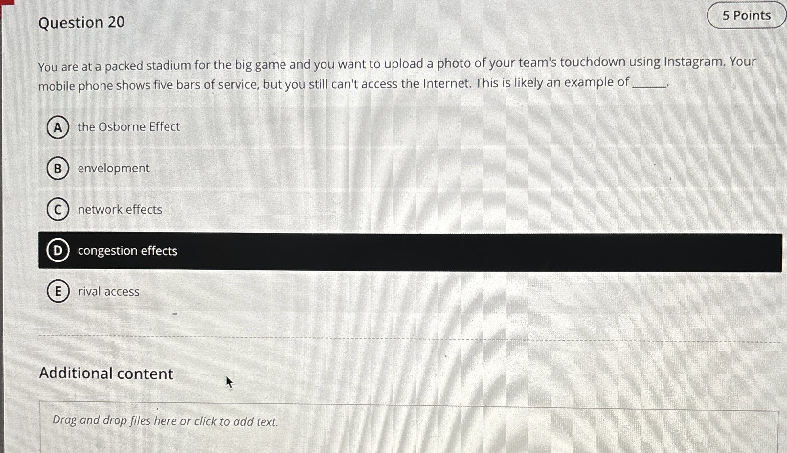Select answer B, envelopment
The image size is (787, 453).
point(113,168)
